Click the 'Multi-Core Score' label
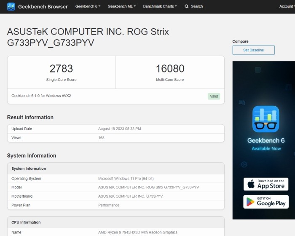This screenshot has width=295, height=236. (x=170, y=80)
